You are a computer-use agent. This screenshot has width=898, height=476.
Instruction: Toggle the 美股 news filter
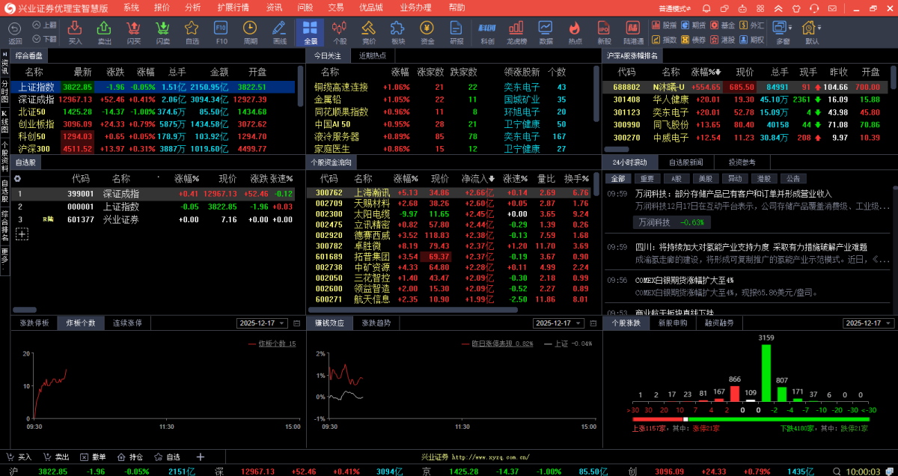tap(703, 179)
